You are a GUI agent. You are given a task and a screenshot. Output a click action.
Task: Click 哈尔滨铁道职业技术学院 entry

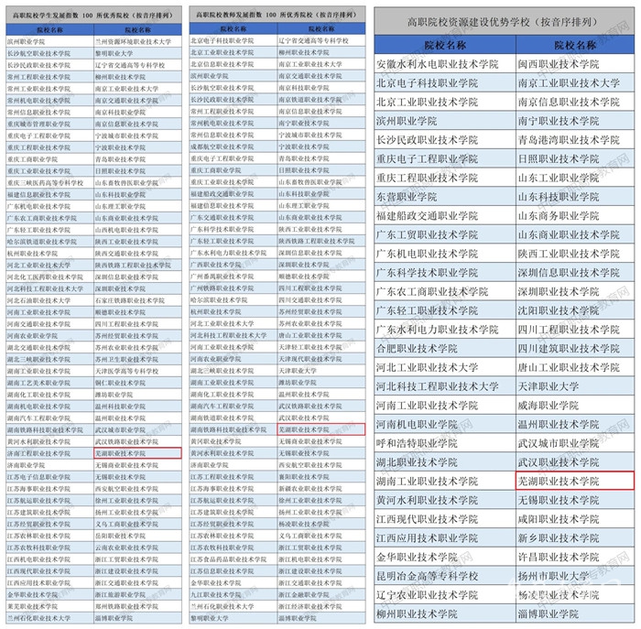[x=49, y=242]
